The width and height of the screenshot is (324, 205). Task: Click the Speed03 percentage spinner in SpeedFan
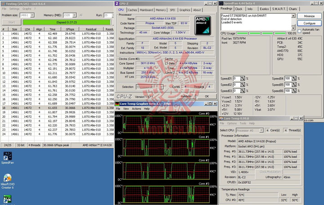pyautogui.click(x=243, y=91)
